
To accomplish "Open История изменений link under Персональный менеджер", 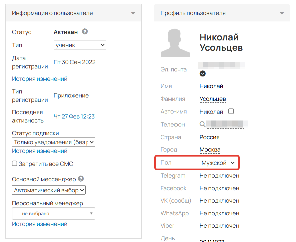I will pyautogui.click(x=40, y=224).
